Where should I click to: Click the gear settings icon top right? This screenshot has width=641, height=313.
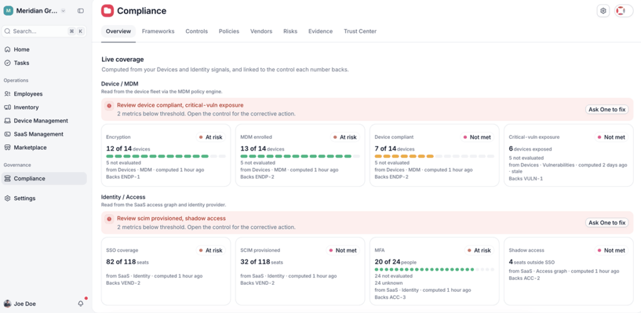[603, 11]
